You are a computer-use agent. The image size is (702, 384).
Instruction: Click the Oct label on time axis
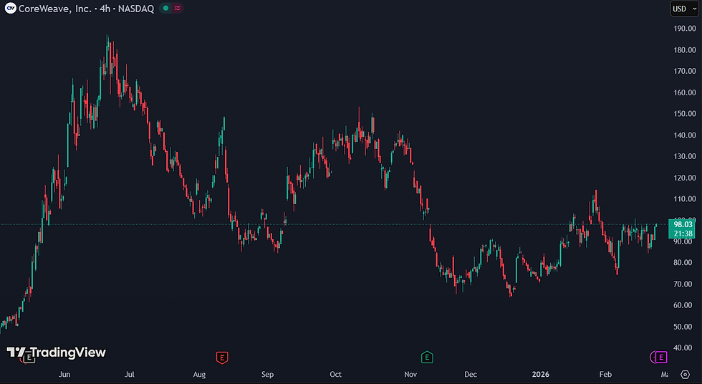(x=335, y=374)
